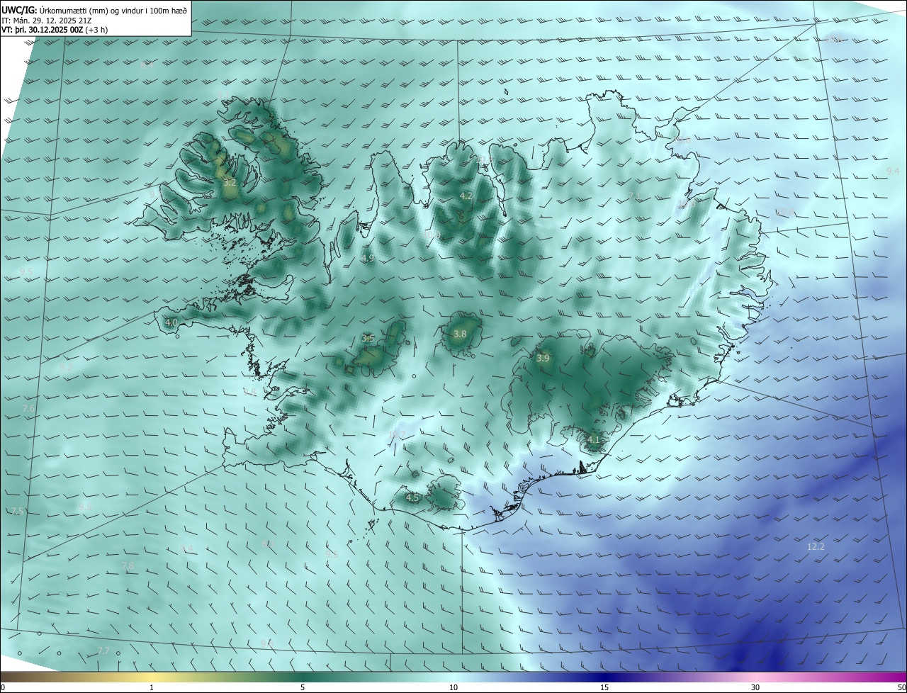
Task: Click the 30 tick on the color scale
Action: 755,687
